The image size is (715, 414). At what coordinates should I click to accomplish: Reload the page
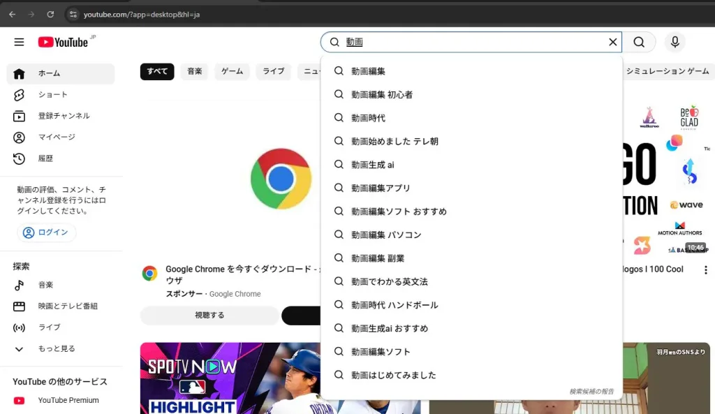point(50,14)
